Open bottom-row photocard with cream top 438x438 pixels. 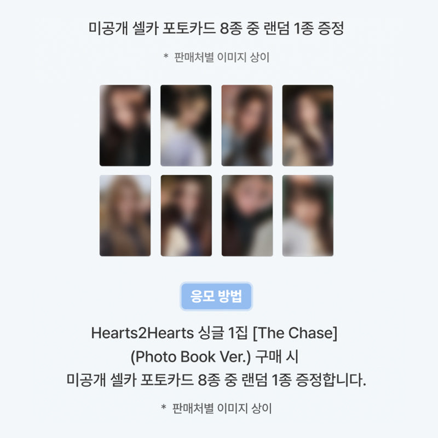tap(186, 216)
